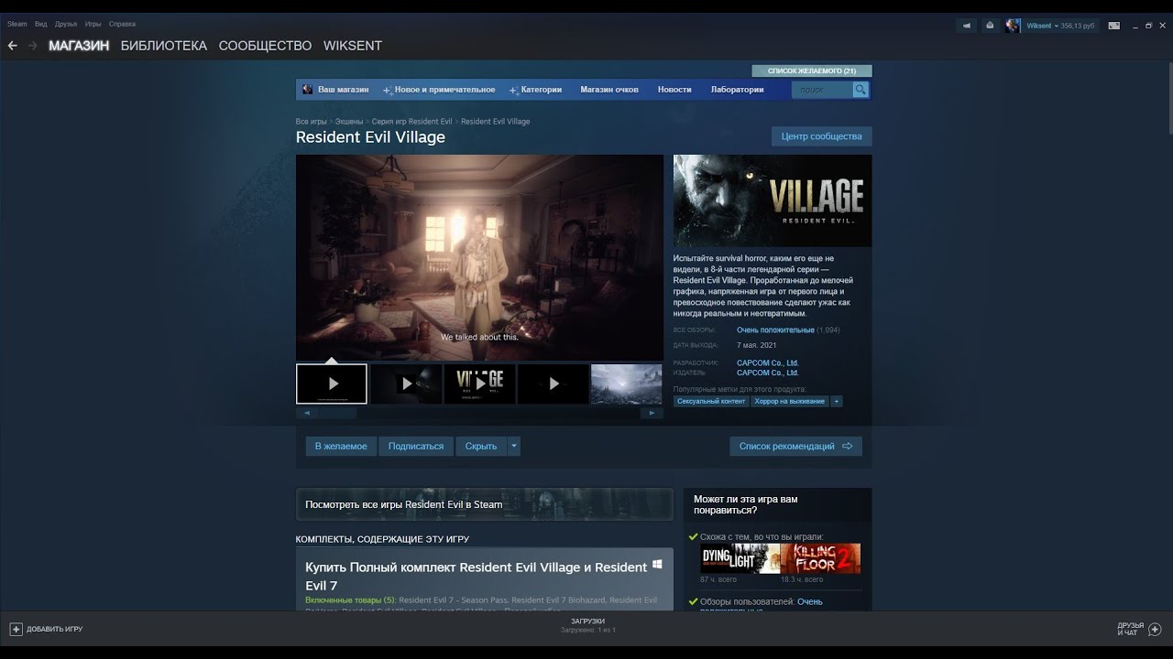
Task: Open the envelope inbox icon
Action: pyautogui.click(x=990, y=26)
